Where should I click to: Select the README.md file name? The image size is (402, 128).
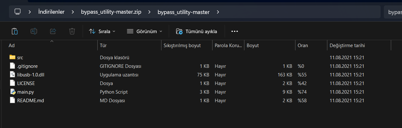click(x=31, y=101)
